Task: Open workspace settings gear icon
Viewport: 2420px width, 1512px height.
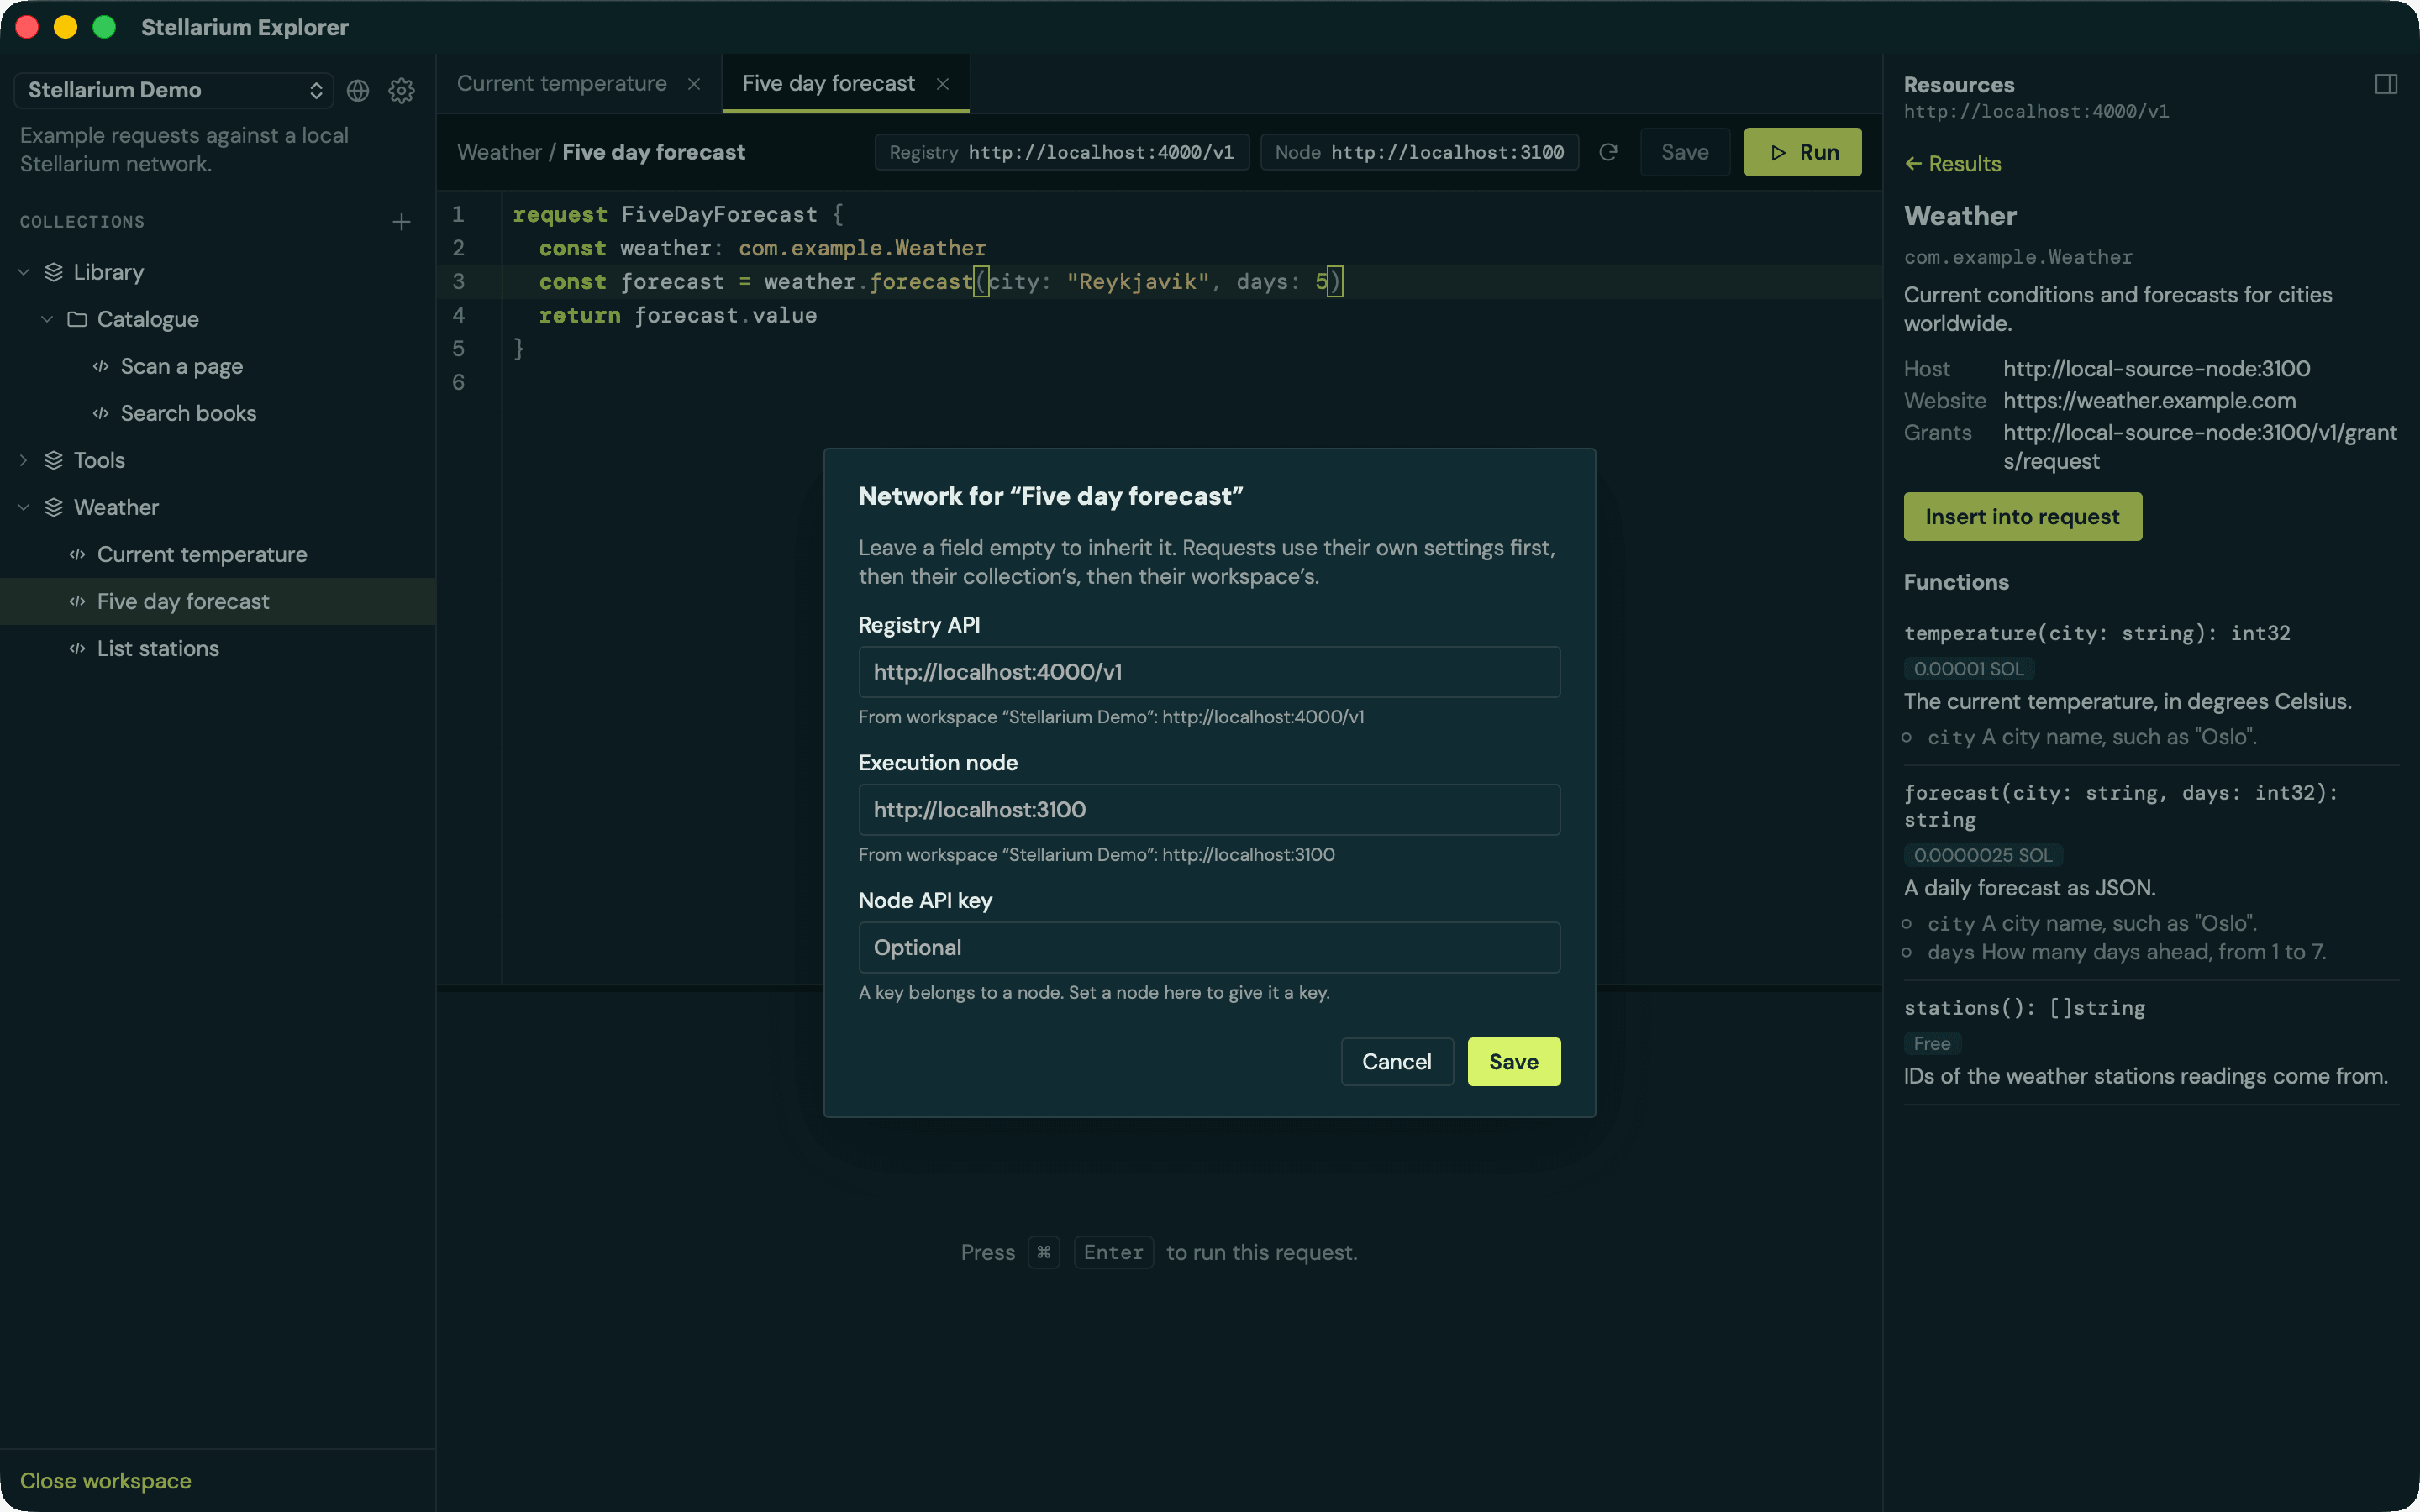Action: point(401,91)
